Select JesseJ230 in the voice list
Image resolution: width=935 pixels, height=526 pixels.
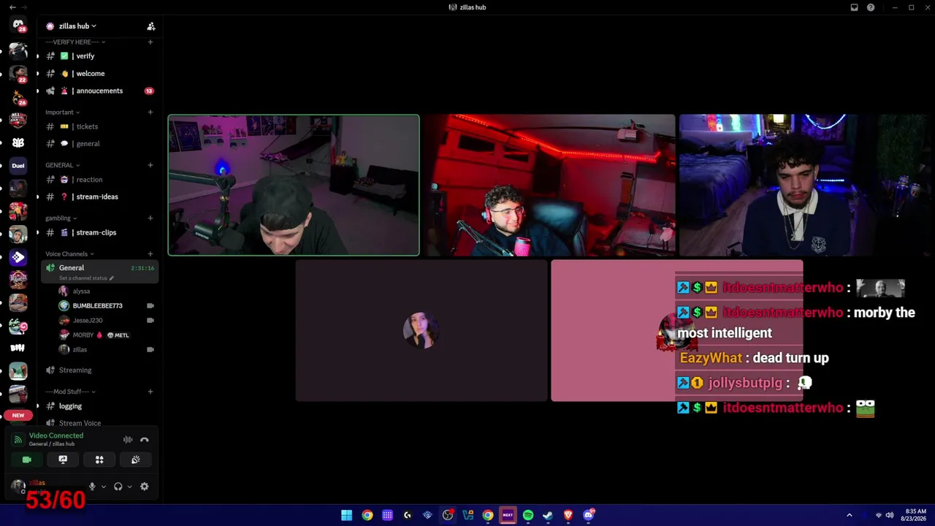coord(107,321)
